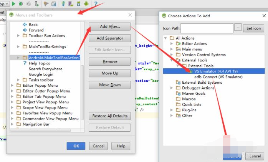
Task: Click the Other folder icon
Action: click(x=178, y=116)
